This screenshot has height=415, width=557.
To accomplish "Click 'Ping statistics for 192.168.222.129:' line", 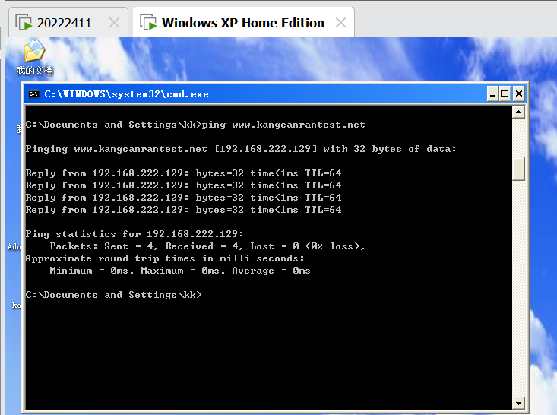I will pos(135,234).
